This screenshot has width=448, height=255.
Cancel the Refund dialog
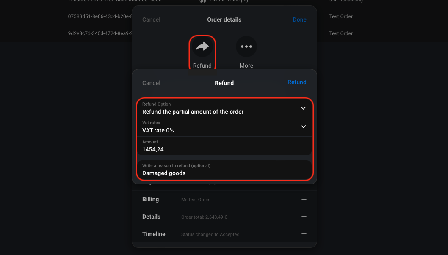click(x=151, y=83)
